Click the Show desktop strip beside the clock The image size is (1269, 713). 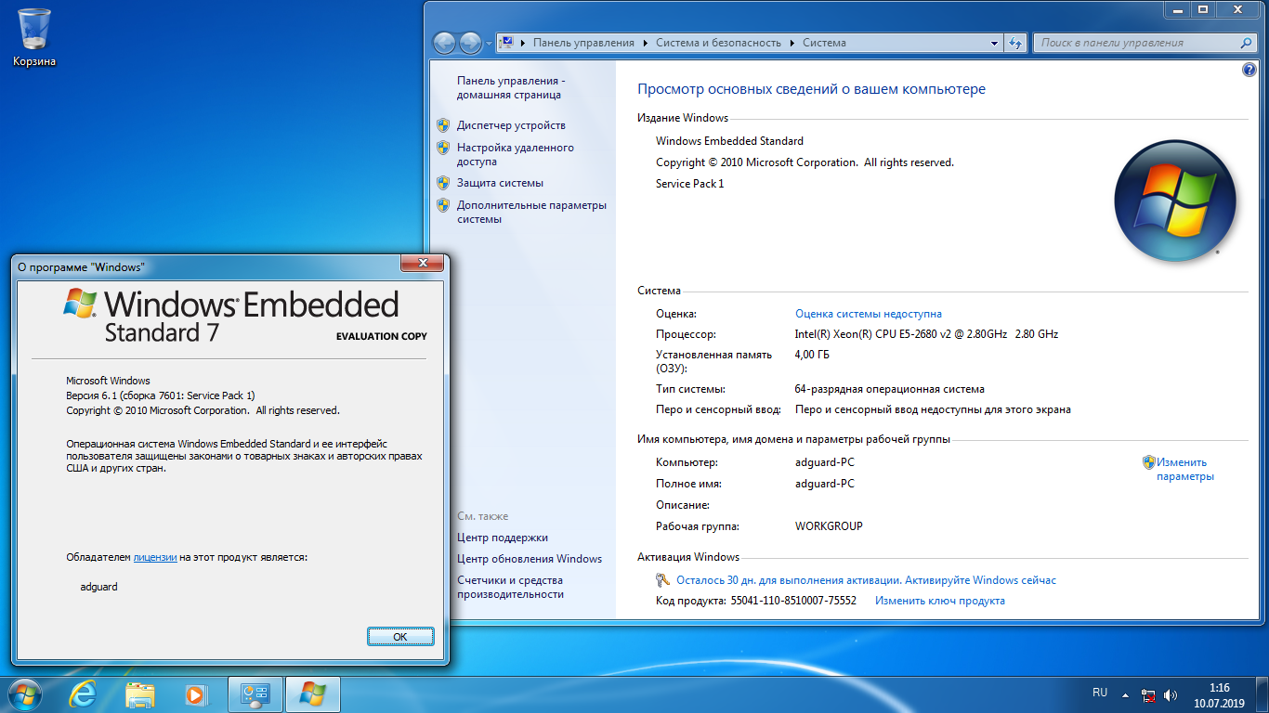(1262, 694)
